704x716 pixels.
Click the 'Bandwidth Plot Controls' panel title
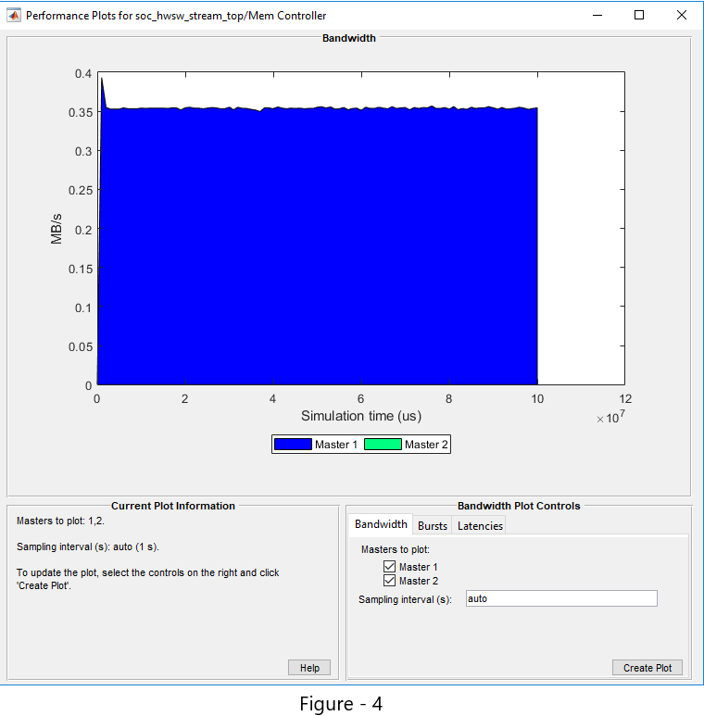click(519, 506)
